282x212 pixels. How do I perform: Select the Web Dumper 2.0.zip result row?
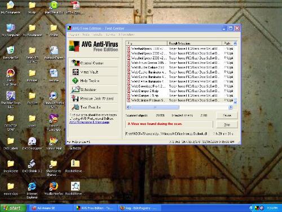point(180,91)
